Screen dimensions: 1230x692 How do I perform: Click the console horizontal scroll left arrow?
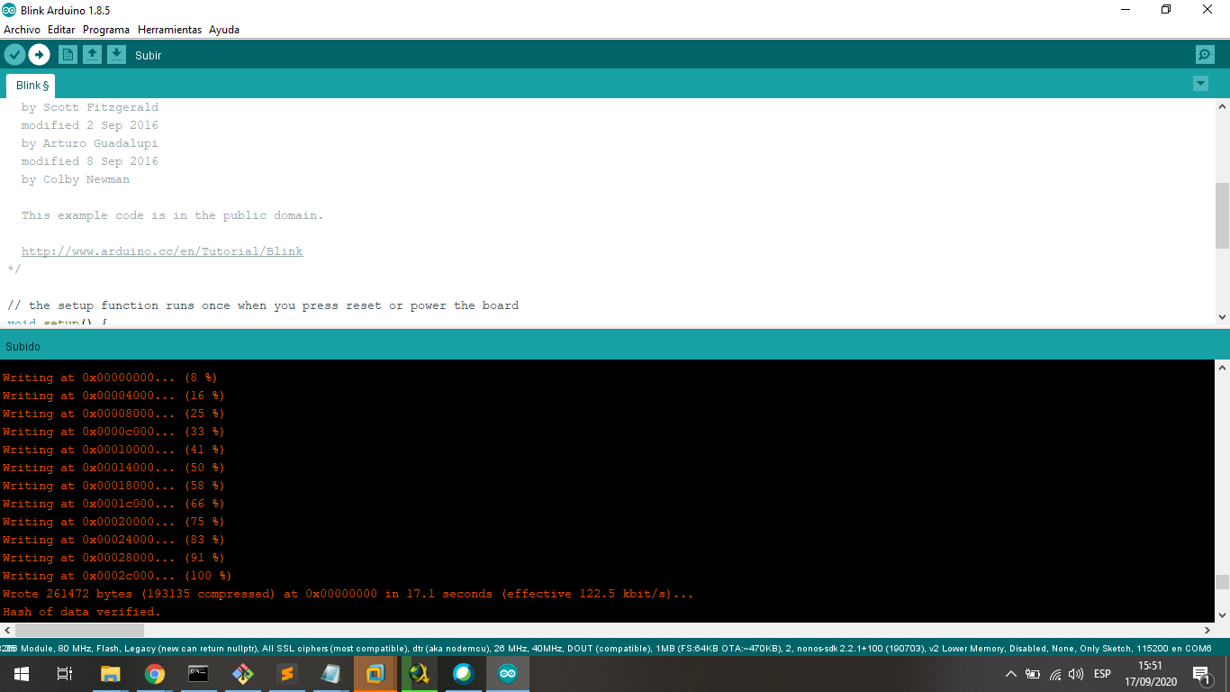[x=6, y=630]
